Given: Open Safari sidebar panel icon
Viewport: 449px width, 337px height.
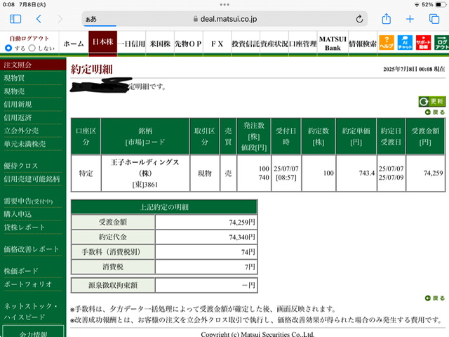Looking at the screenshot, I should click(x=15, y=19).
